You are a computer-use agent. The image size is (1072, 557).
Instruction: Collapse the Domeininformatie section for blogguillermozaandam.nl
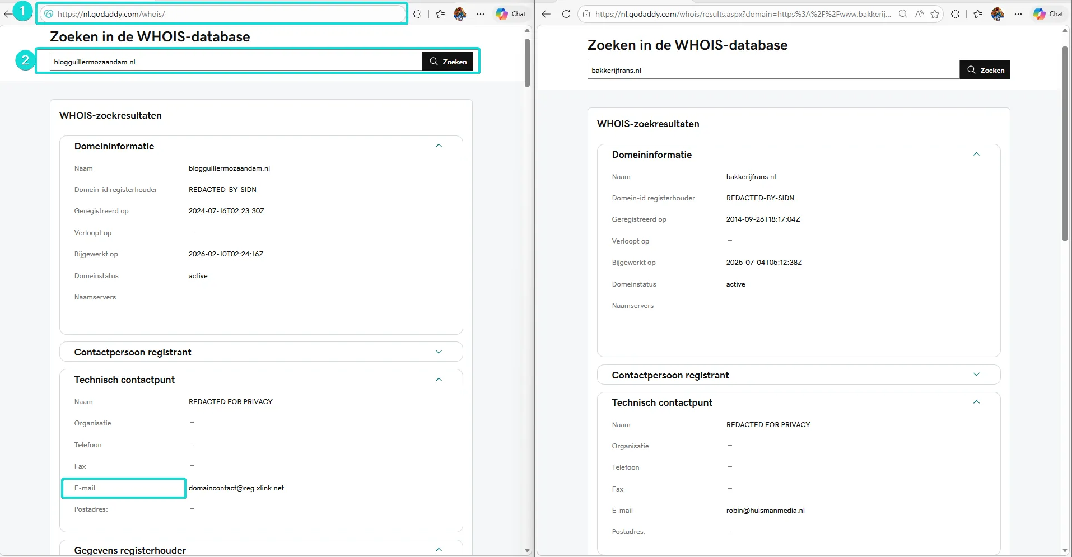(x=439, y=146)
